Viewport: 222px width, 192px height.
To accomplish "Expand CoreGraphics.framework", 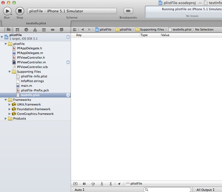I will point(9,114).
